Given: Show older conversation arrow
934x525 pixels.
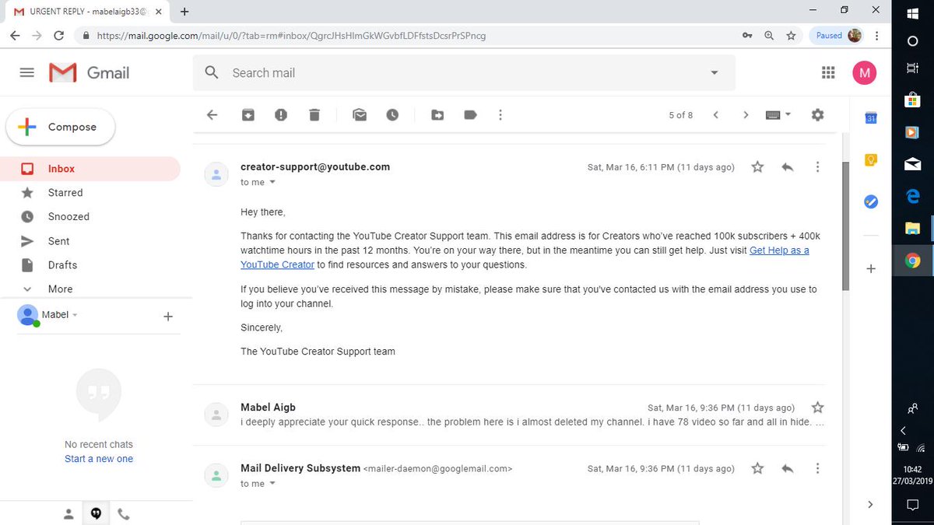Looking at the screenshot, I should pyautogui.click(x=746, y=114).
